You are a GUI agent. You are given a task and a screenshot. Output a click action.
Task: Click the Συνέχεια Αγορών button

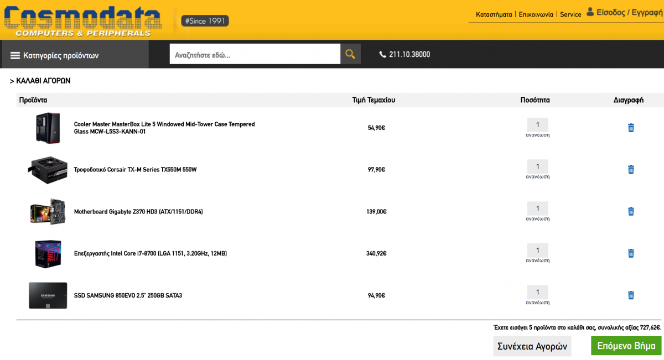[x=532, y=346]
